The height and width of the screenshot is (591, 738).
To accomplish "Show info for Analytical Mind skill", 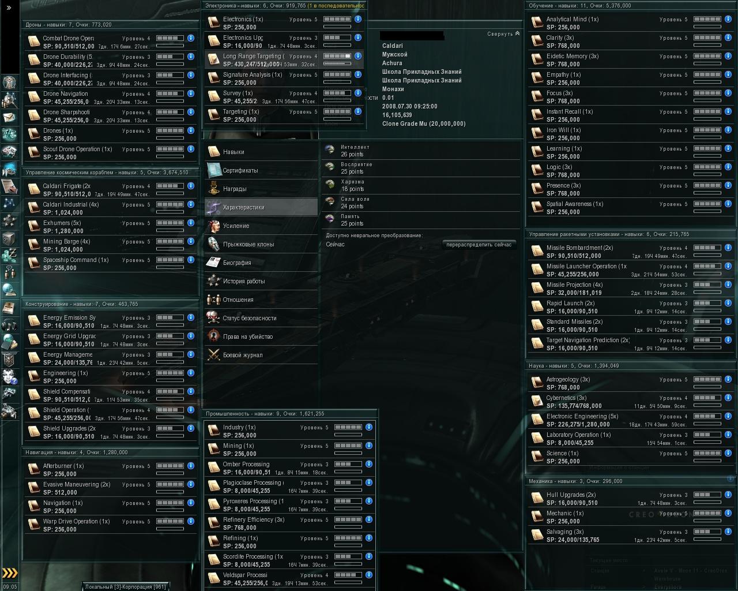I will [x=728, y=19].
